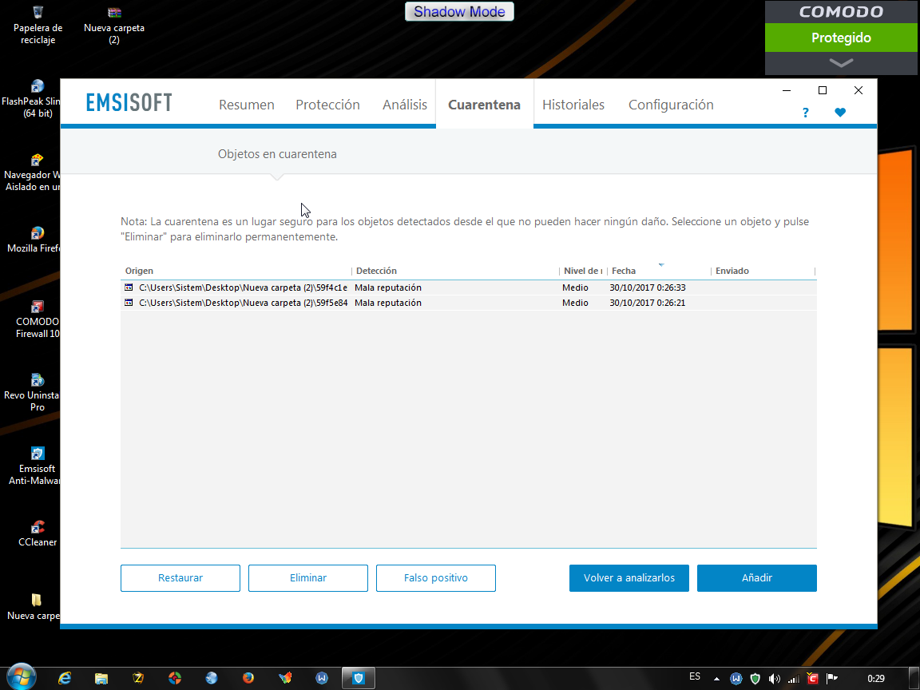
Task: Open FlashPeak Slimjet desktop shortcut
Action: click(x=32, y=98)
